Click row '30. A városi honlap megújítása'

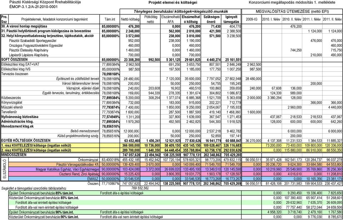pos(24,26)
